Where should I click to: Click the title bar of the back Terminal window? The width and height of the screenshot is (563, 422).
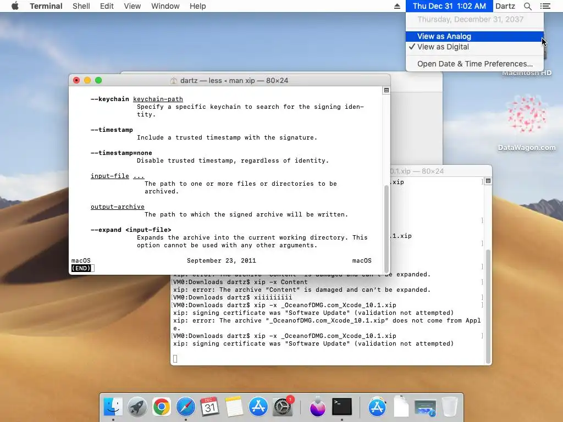pos(441,171)
